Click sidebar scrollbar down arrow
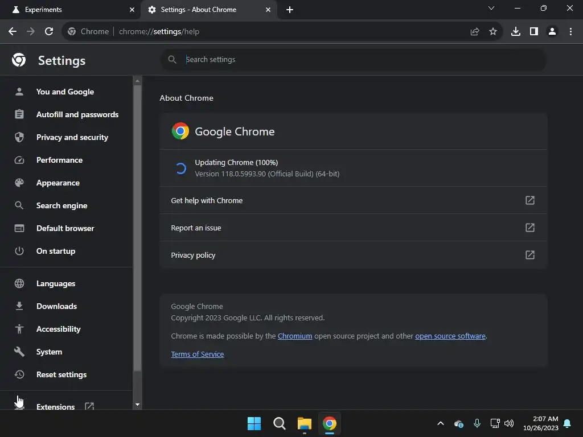The height and width of the screenshot is (437, 583). (x=138, y=405)
